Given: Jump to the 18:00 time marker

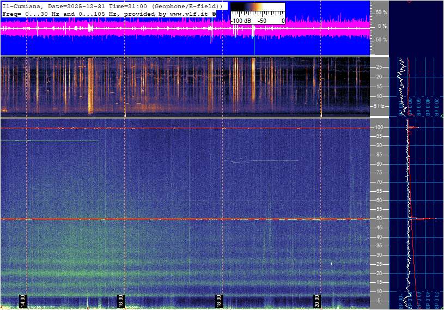Looking at the screenshot, I should (218, 301).
